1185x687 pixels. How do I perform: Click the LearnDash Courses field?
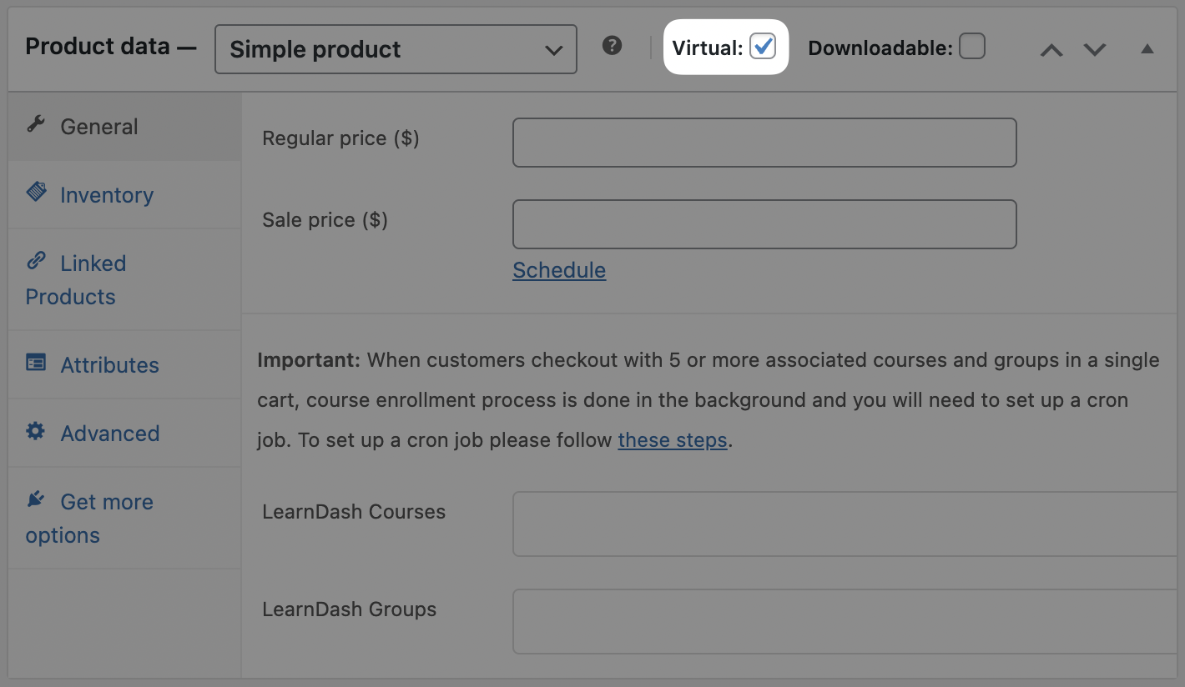click(x=843, y=524)
